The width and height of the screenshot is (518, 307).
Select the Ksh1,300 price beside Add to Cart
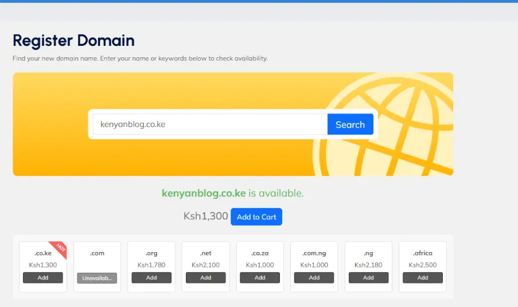pos(205,216)
